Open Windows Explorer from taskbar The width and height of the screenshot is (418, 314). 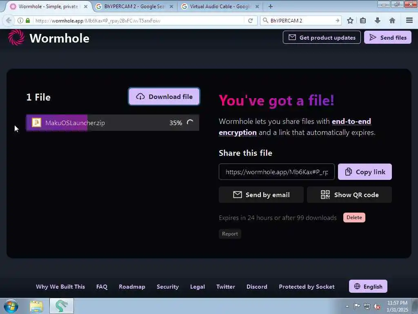point(36,306)
